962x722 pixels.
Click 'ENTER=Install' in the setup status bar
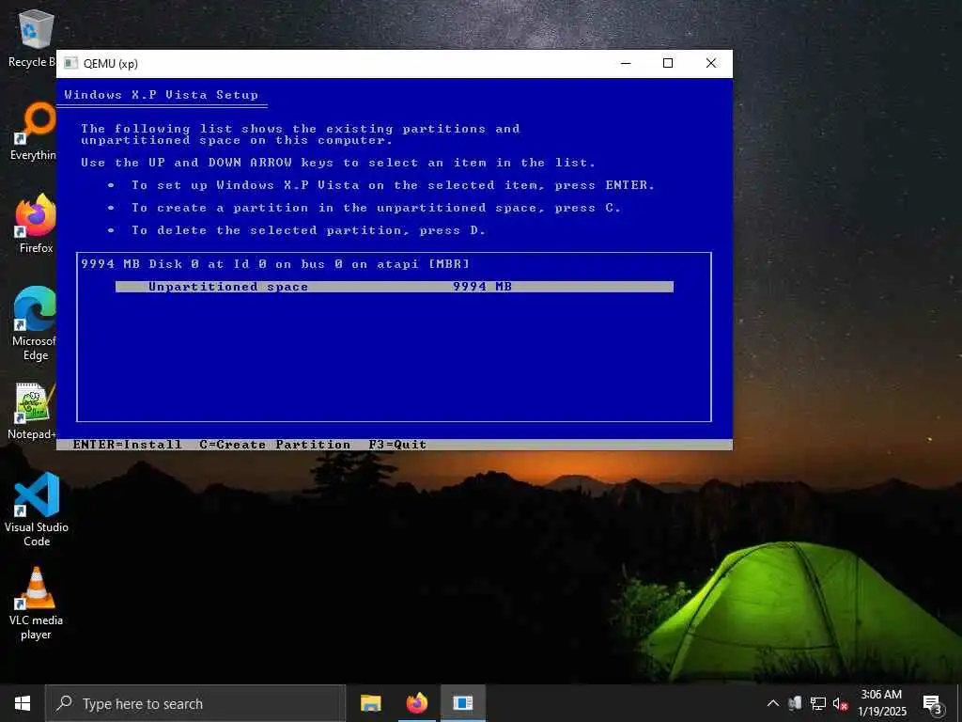click(127, 445)
